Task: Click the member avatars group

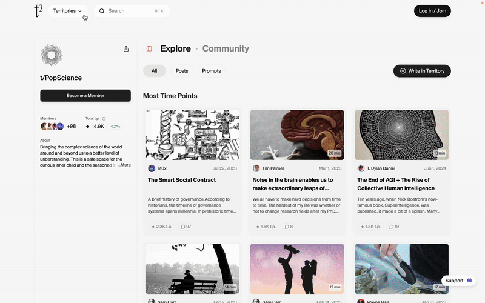Action: click(x=52, y=126)
